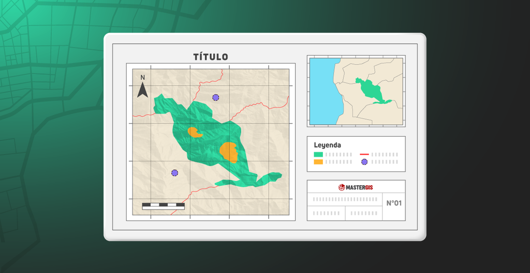
Task: Select the upper purple point marker on the map
Action: (215, 98)
